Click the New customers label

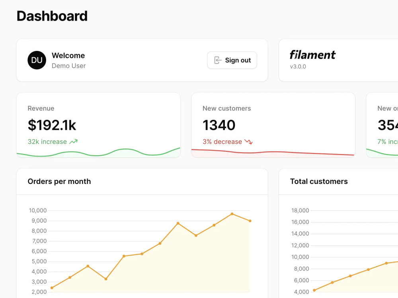point(227,108)
